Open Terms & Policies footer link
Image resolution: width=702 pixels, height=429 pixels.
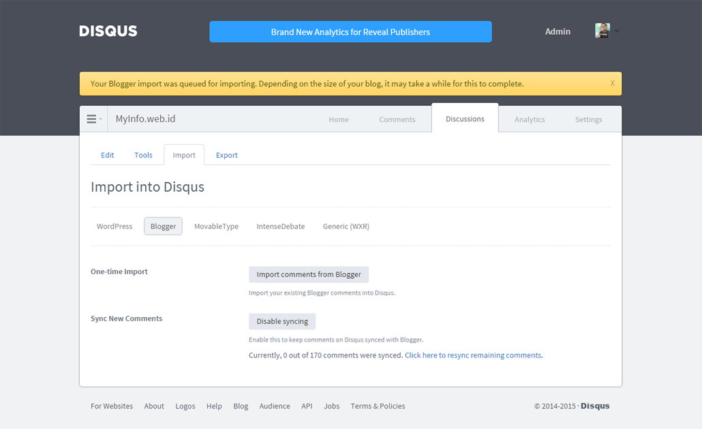coord(378,406)
